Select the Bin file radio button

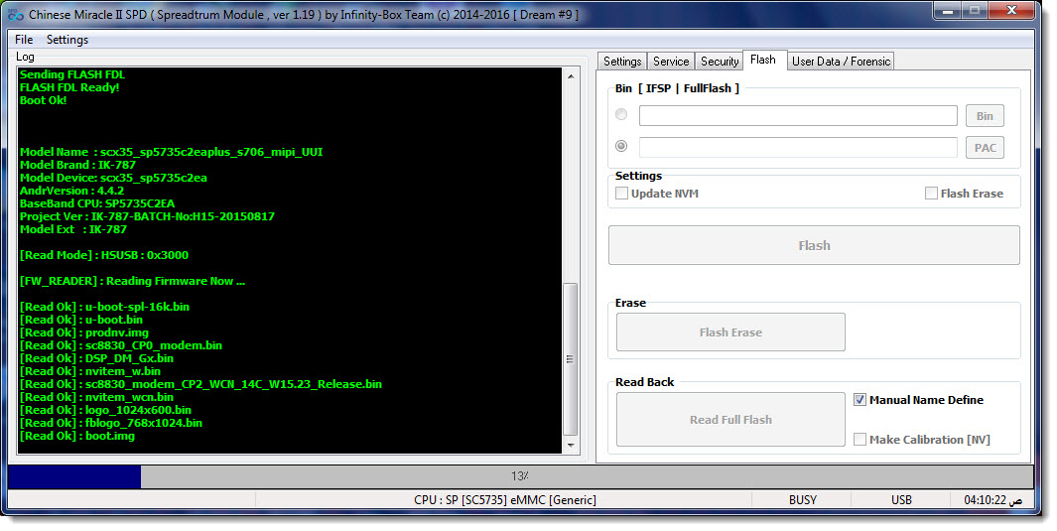621,114
